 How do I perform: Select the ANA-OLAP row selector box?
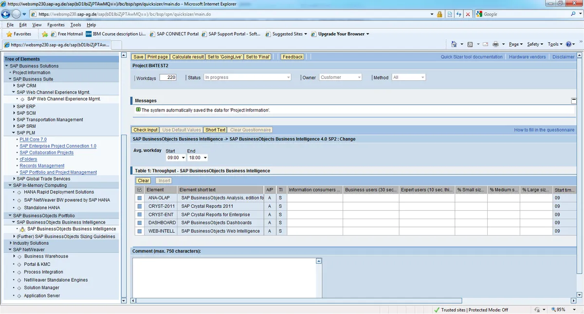(140, 198)
